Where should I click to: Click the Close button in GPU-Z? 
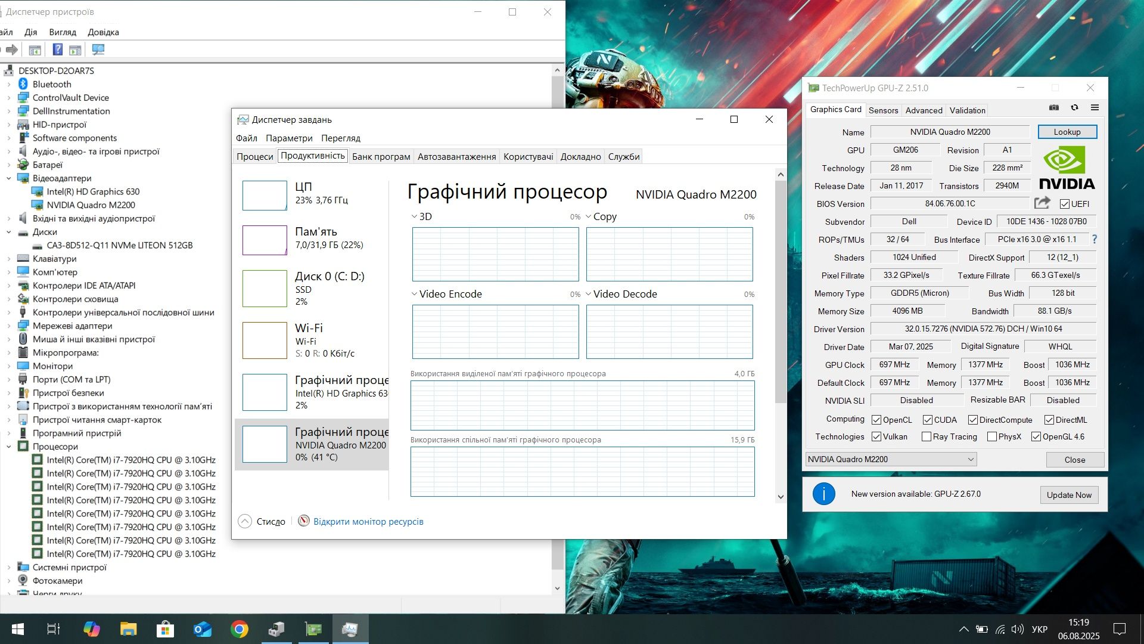tap(1075, 459)
